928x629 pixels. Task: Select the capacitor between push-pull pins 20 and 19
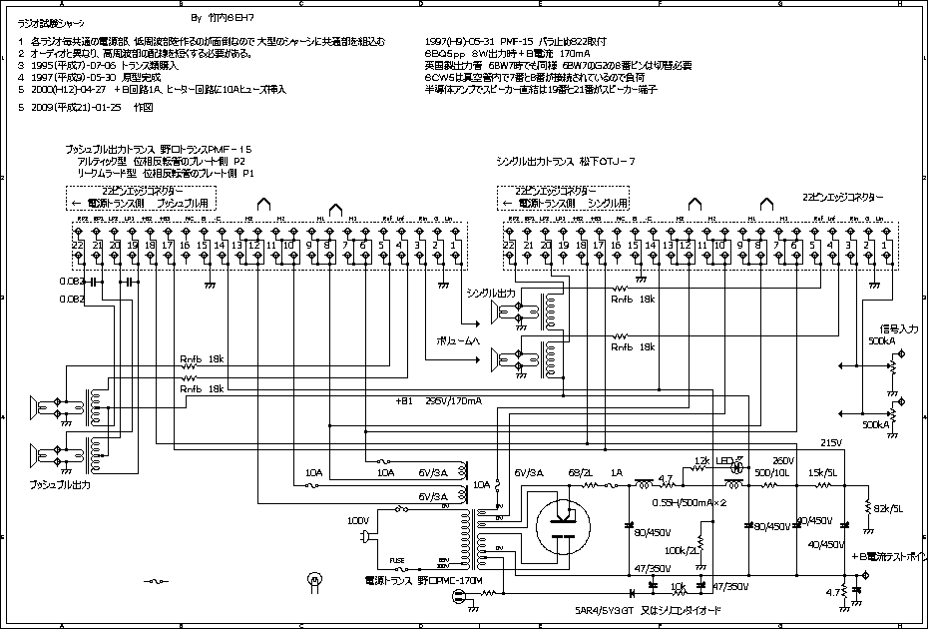click(129, 282)
